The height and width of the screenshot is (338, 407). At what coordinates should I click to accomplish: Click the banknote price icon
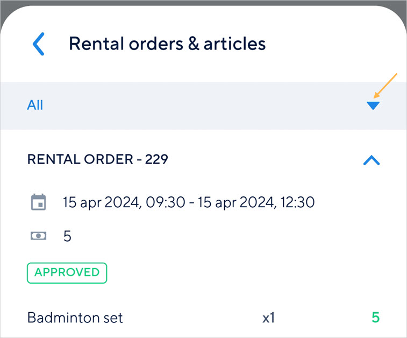point(38,236)
